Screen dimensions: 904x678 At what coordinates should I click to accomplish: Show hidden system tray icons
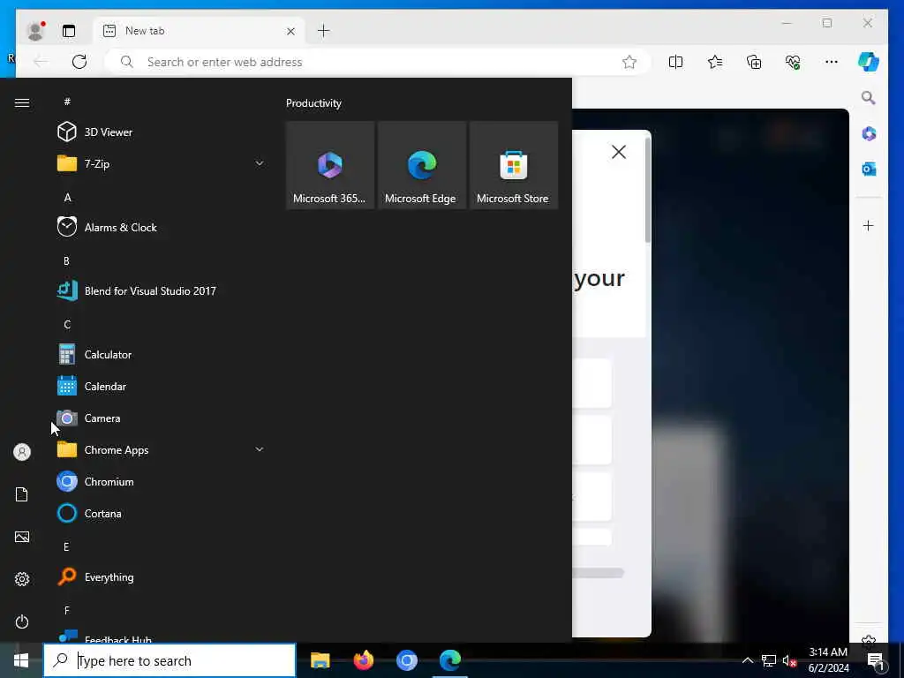pos(747,660)
